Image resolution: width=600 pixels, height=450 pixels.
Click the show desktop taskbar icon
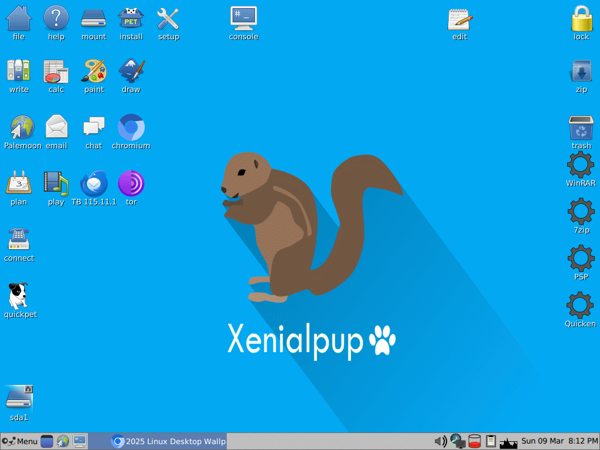tap(47, 442)
